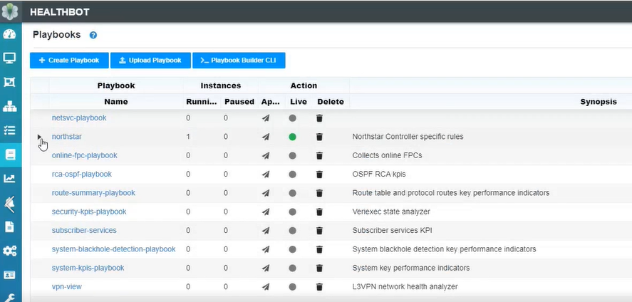Sort by the Name column header

pyautogui.click(x=115, y=102)
